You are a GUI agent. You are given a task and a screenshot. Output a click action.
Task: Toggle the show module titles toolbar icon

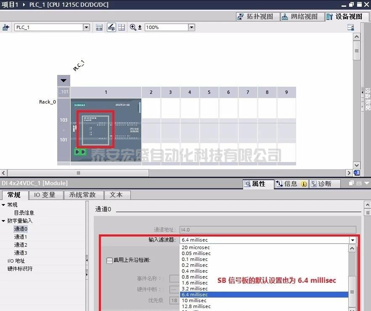pyautogui.click(x=111, y=27)
